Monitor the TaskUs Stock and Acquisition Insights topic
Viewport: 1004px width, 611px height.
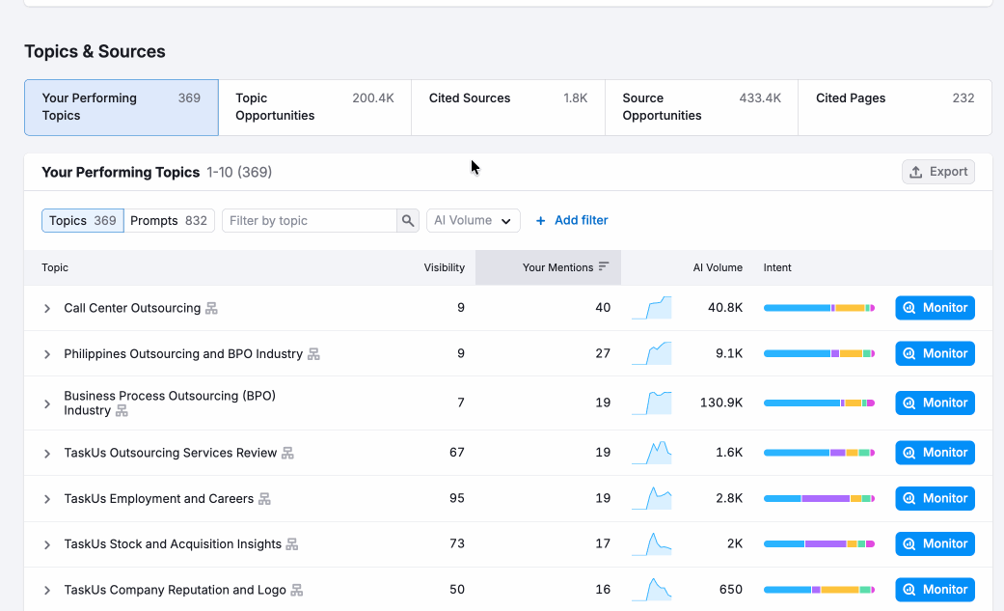935,543
